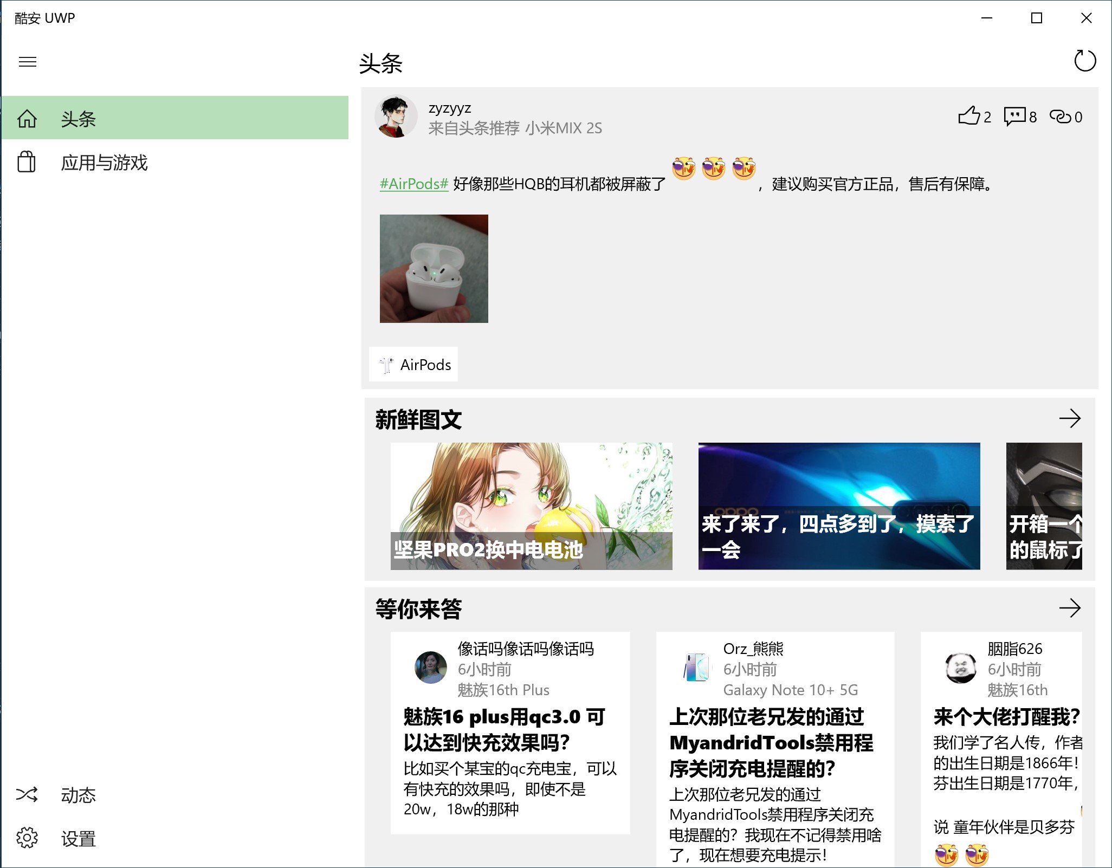Image resolution: width=1112 pixels, height=868 pixels.
Task: Click avatar of user 胭脂626
Action: [960, 668]
